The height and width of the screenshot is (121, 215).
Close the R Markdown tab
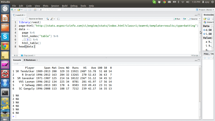point(37,60)
